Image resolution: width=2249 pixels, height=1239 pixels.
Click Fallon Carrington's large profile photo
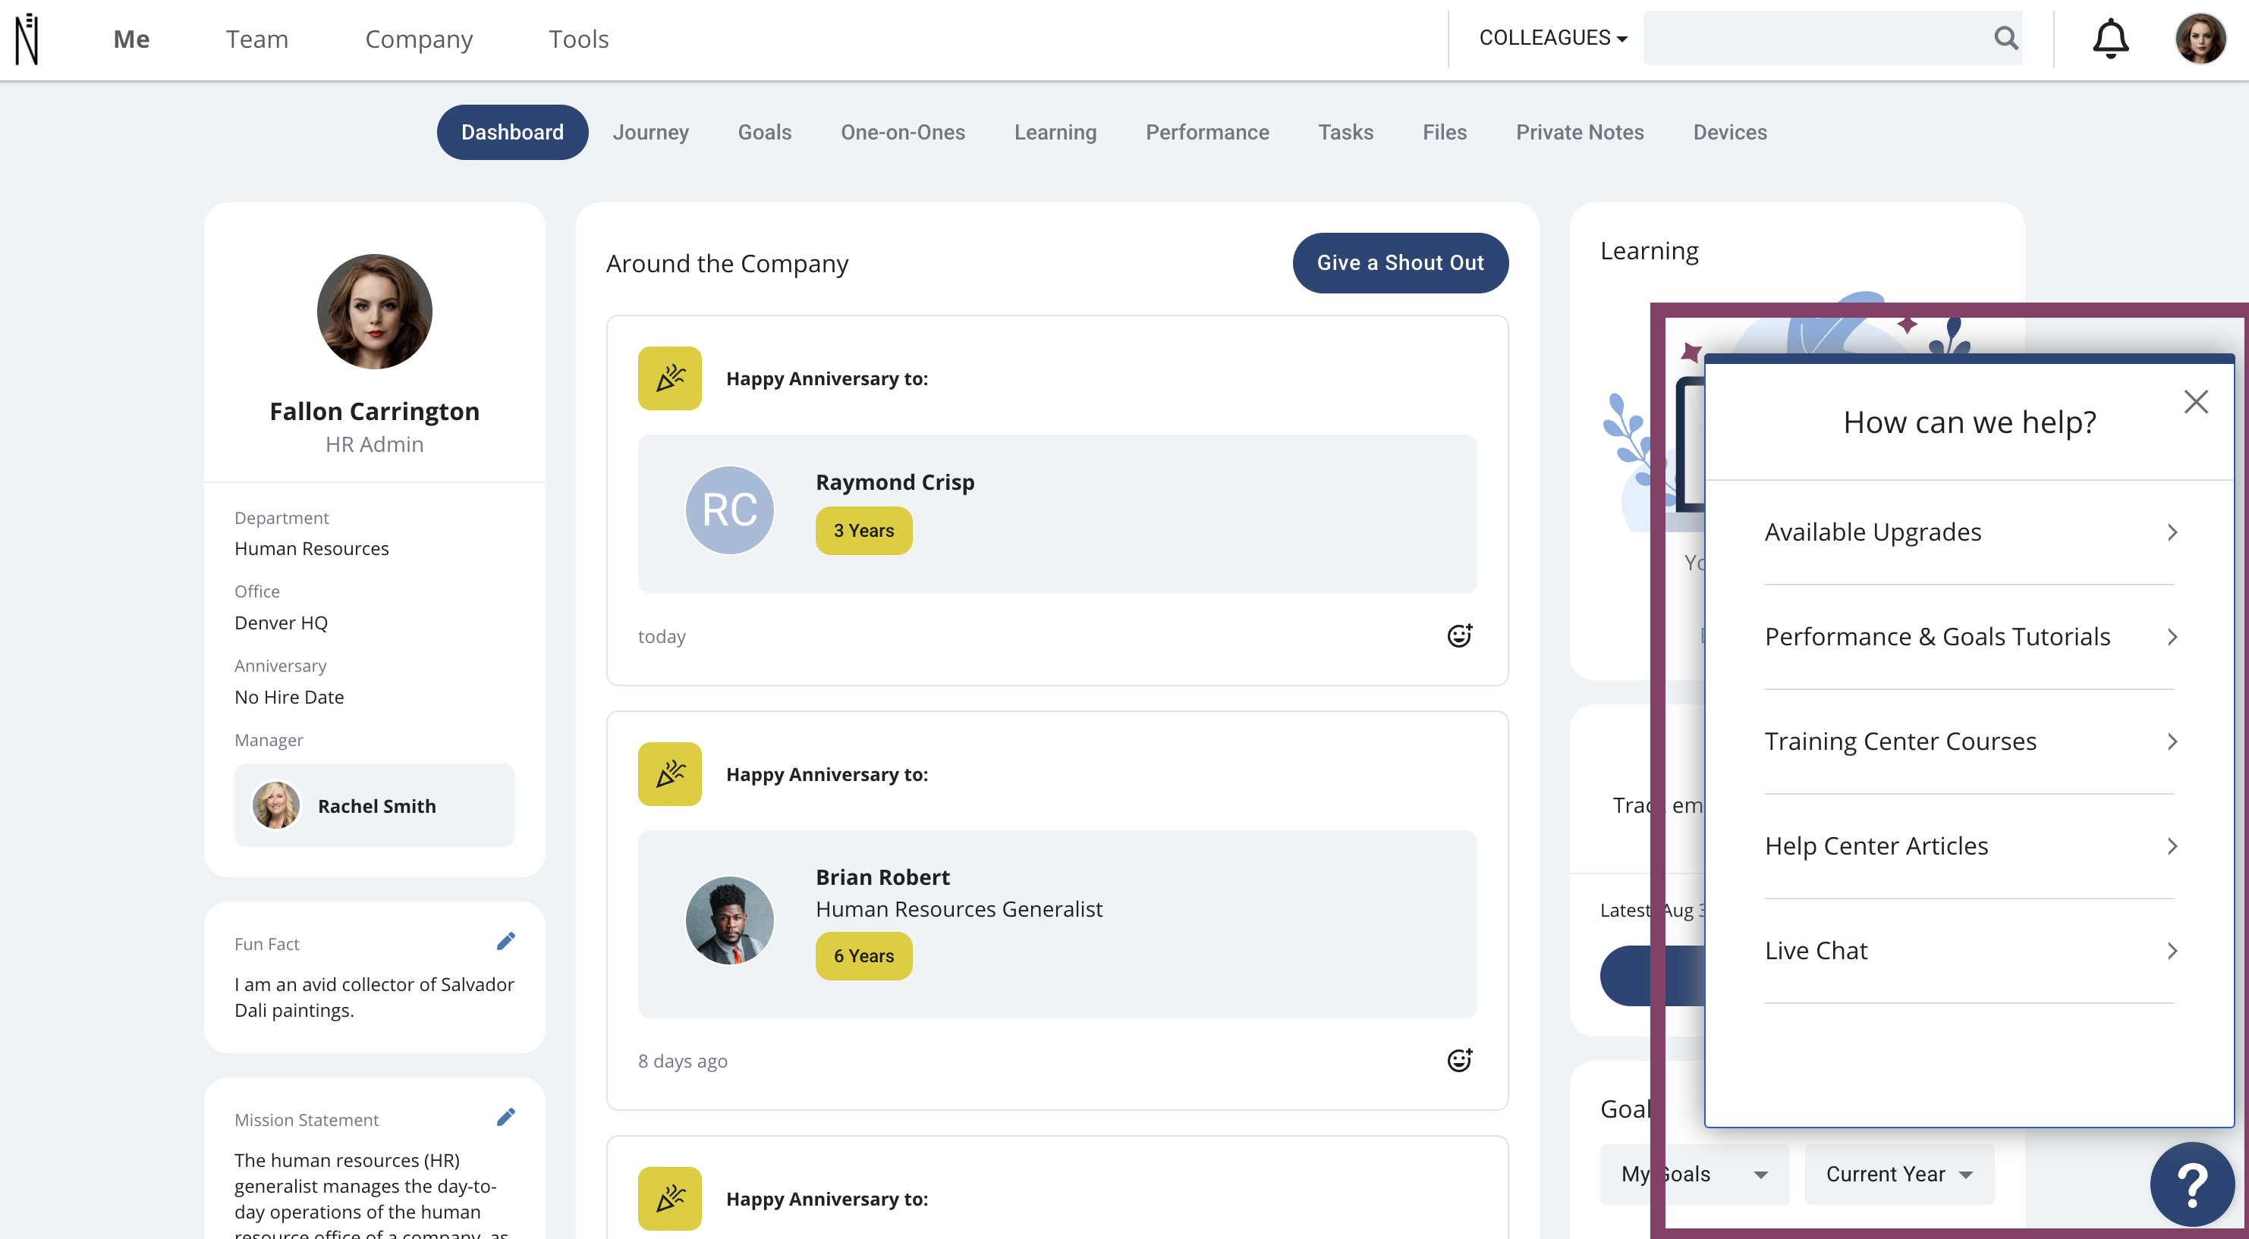point(375,312)
